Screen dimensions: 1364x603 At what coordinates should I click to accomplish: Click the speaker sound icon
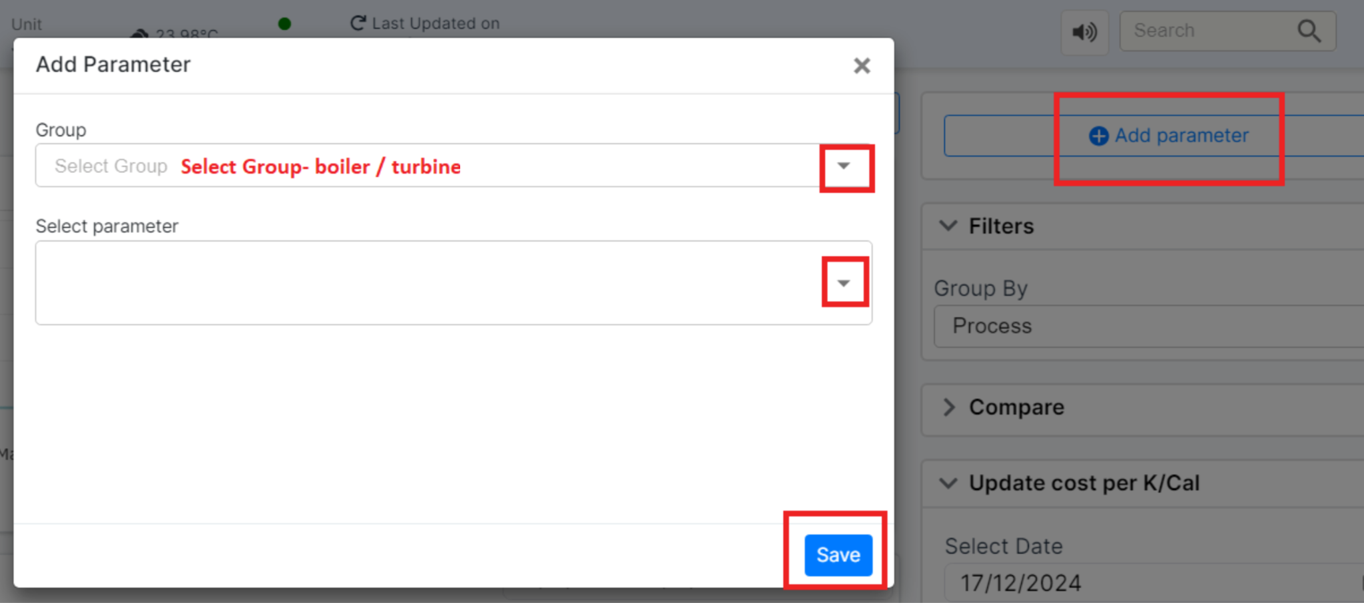point(1084,32)
